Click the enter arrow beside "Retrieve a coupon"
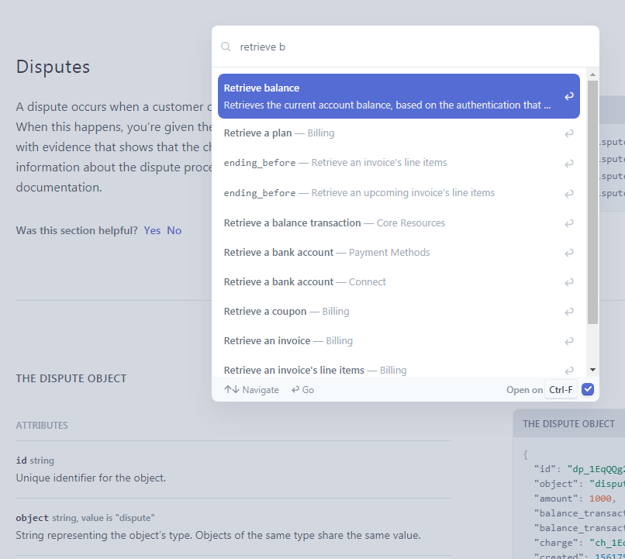The width and height of the screenshot is (625, 559). tap(569, 311)
